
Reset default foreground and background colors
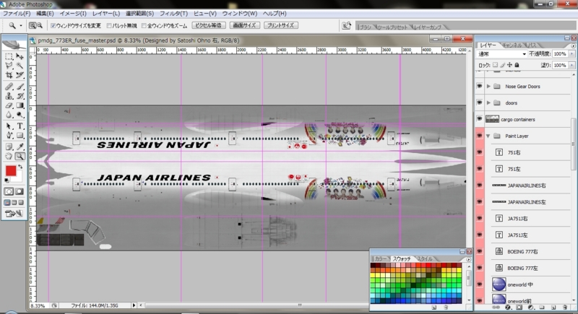[7, 180]
